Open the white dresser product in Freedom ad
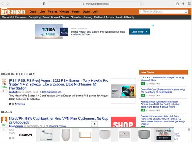Viewport: 192px width, 145px height. (x=124, y=135)
